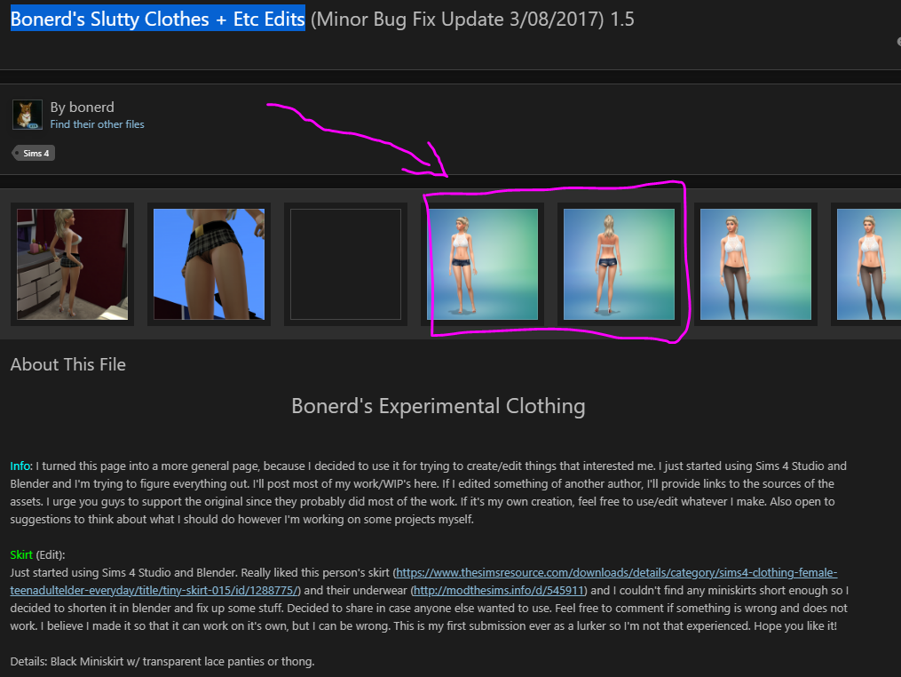The height and width of the screenshot is (677, 901).
Task: Click '(Minor Bug Fix Update 3/08/2017) 1.5' text
Action: point(472,19)
